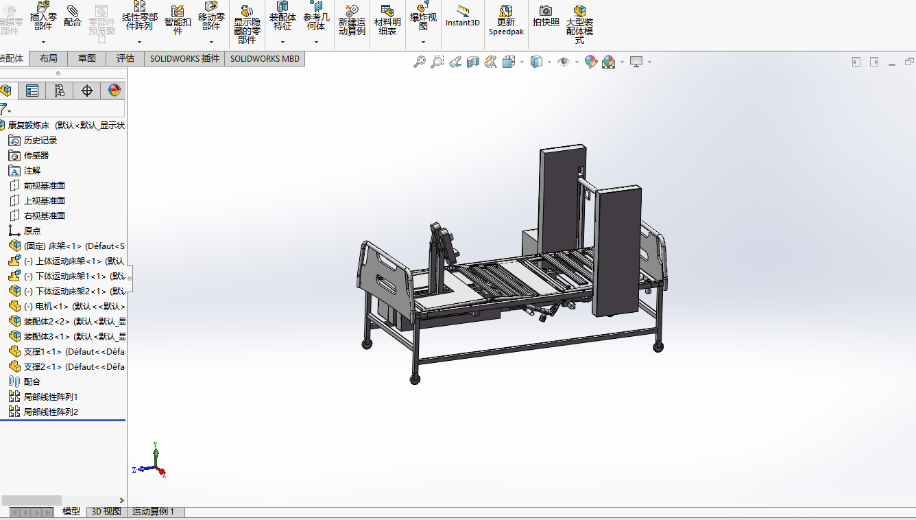Open the DimXpertManager crosshair tab
This screenshot has height=520, width=916.
[86, 91]
